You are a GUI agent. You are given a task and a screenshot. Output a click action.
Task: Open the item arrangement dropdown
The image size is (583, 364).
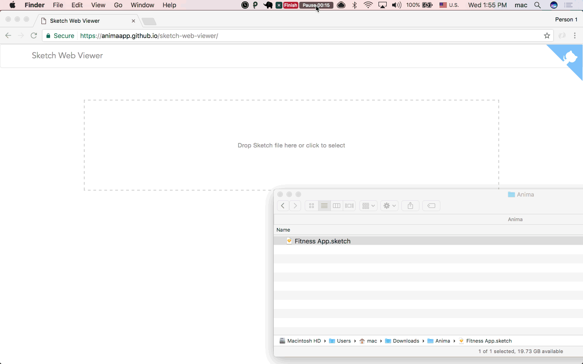click(x=368, y=206)
